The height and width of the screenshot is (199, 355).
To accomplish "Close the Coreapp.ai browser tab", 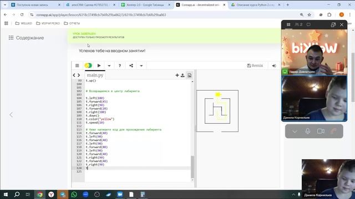I will pos(224,5).
